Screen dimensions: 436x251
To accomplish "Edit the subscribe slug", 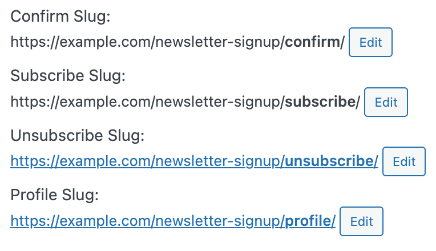I will click(x=386, y=102).
